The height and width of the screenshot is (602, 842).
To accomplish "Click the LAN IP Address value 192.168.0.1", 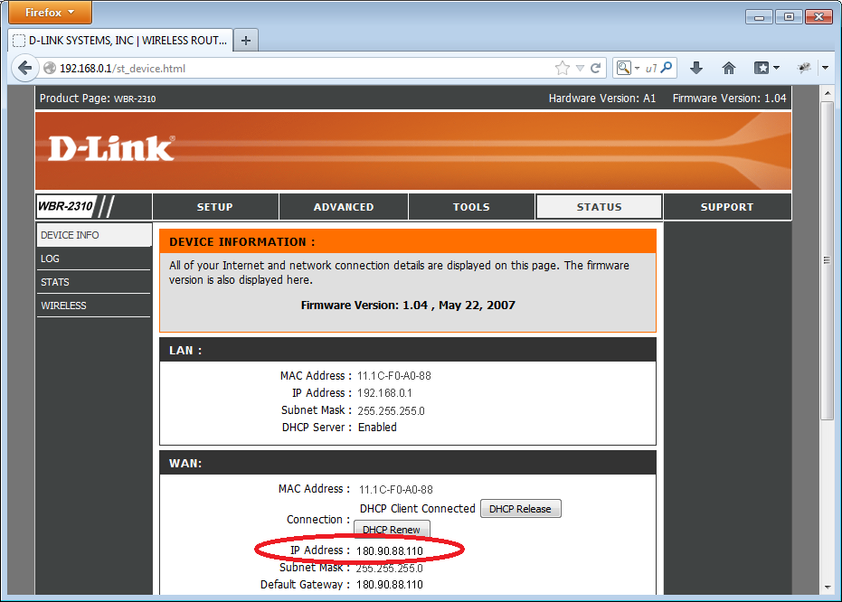I will (384, 393).
